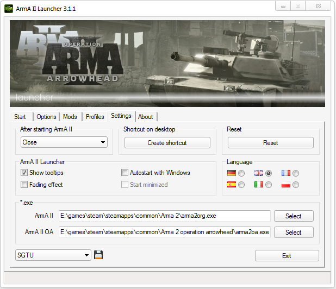The width and height of the screenshot is (336, 289).
Task: Select German language radio button
Action: tap(241, 173)
